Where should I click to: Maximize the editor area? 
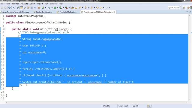[x=190, y=12]
